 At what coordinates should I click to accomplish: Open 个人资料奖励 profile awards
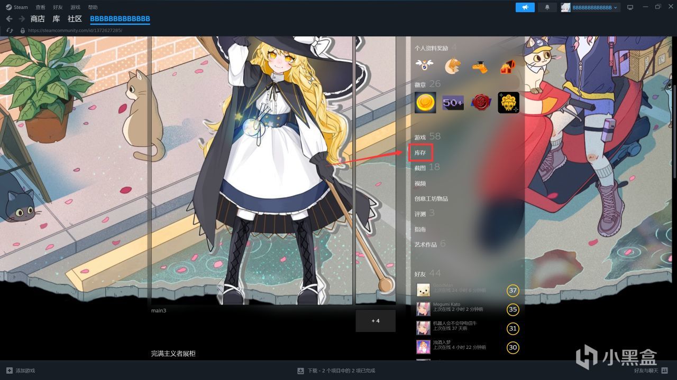432,48
